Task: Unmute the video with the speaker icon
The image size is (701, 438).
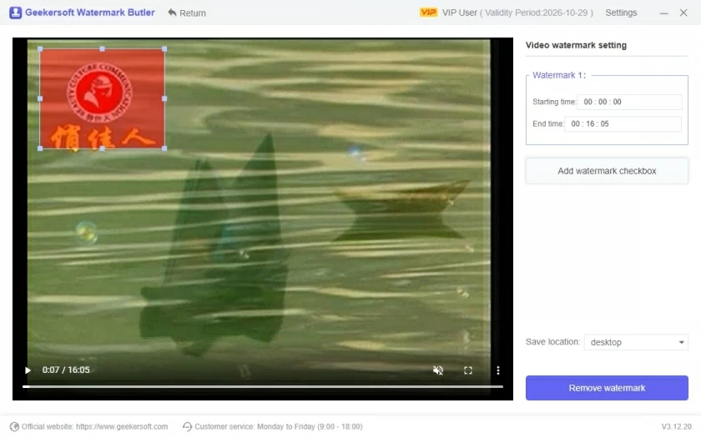Action: tap(437, 370)
